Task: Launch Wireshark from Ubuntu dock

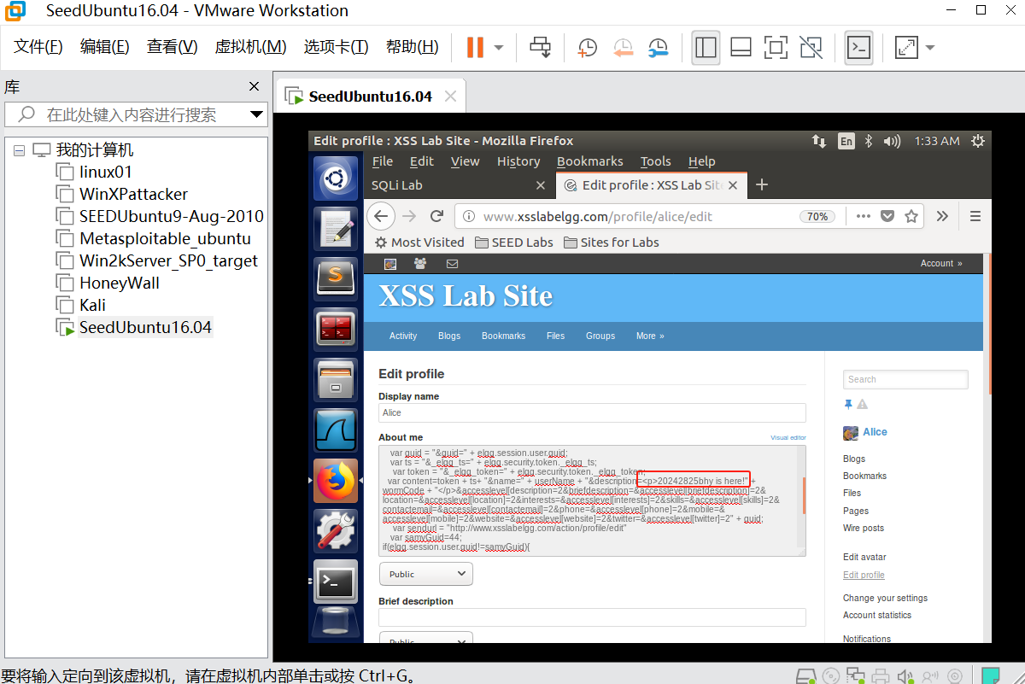Action: [336, 430]
